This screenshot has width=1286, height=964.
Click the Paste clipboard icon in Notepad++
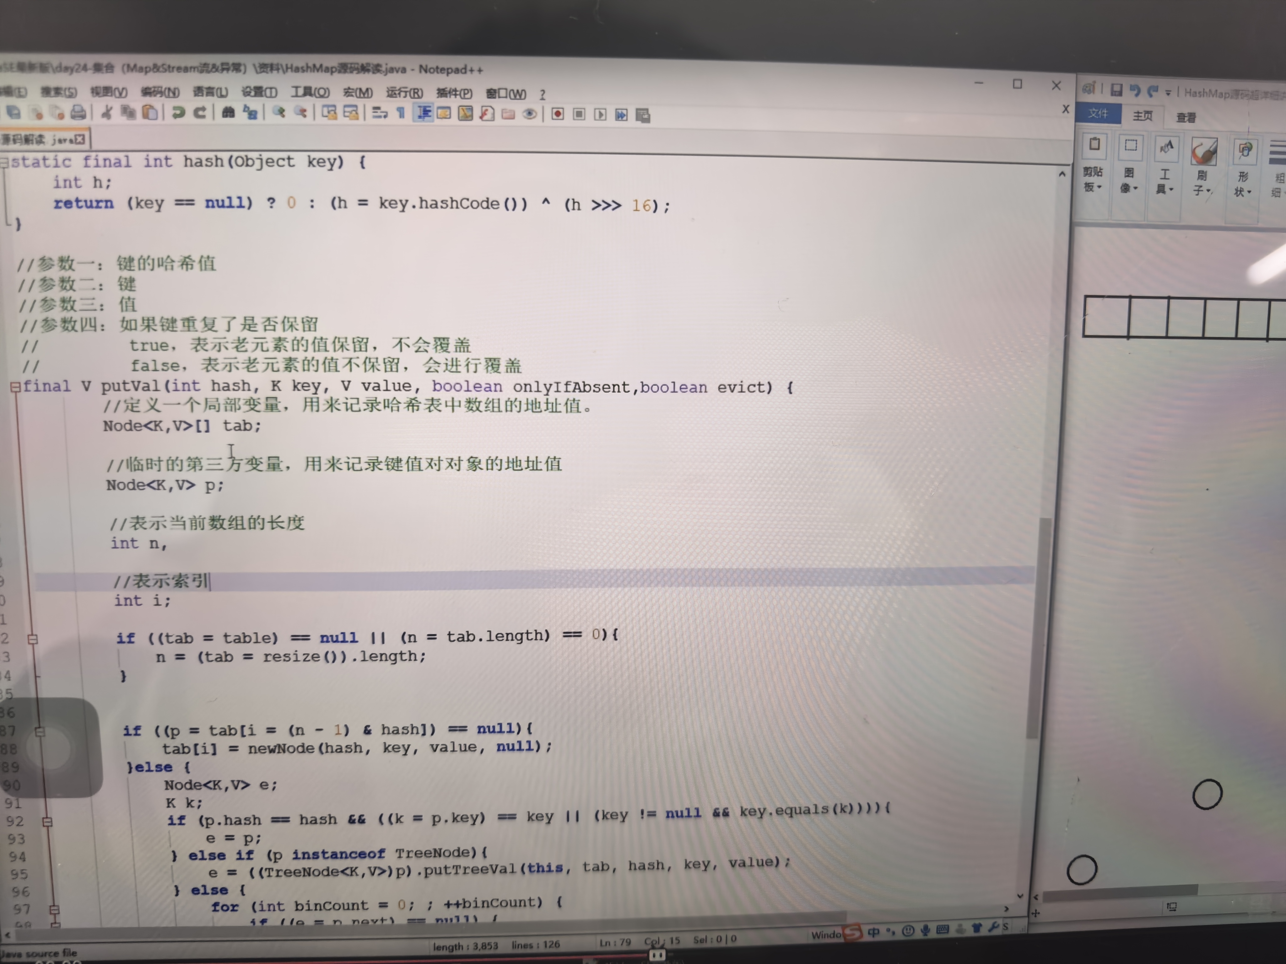coord(150,112)
